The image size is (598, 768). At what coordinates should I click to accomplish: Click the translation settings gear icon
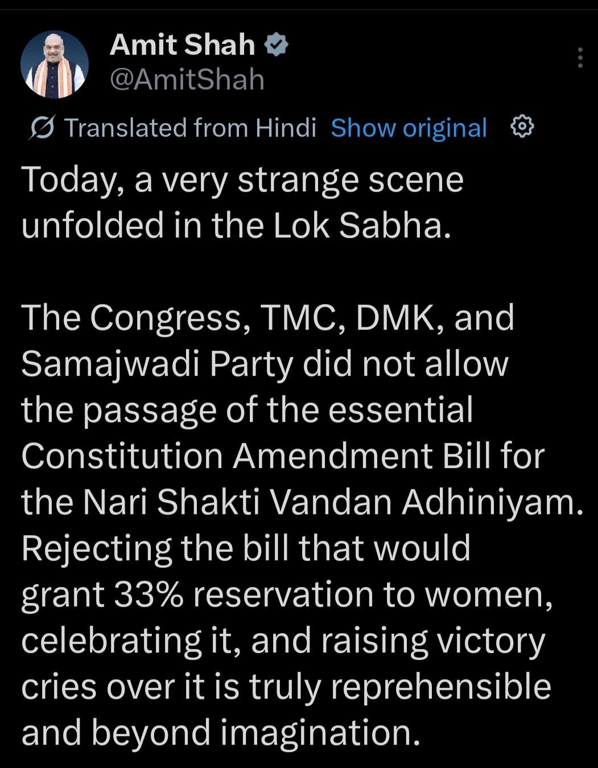coord(522,126)
